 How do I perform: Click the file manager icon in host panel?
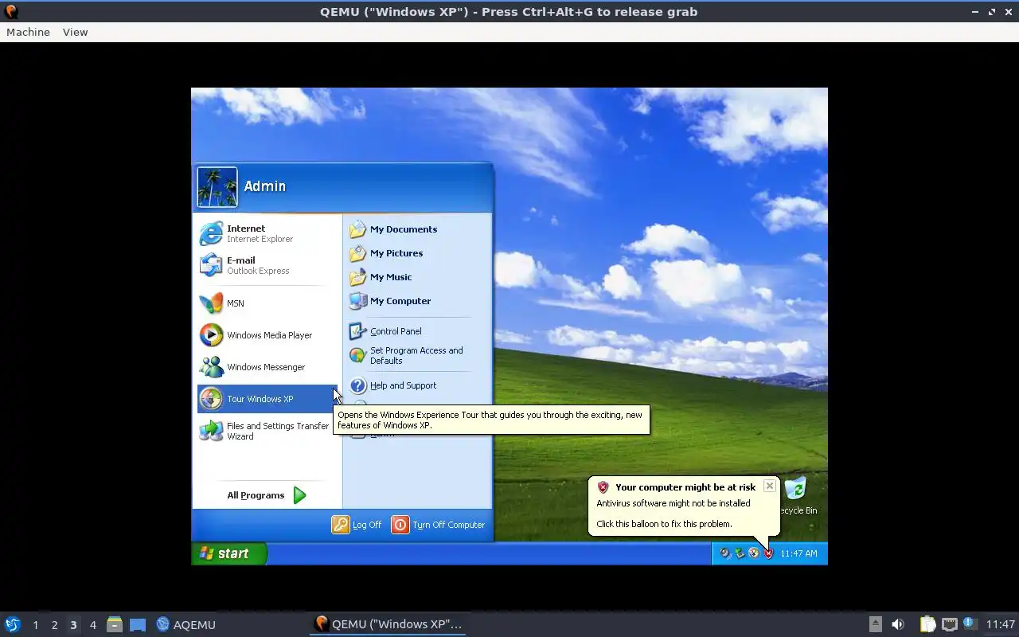[115, 624]
